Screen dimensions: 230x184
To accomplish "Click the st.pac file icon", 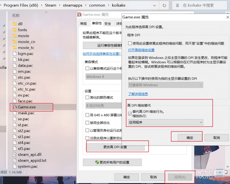I will pyautogui.click(x=15, y=125).
